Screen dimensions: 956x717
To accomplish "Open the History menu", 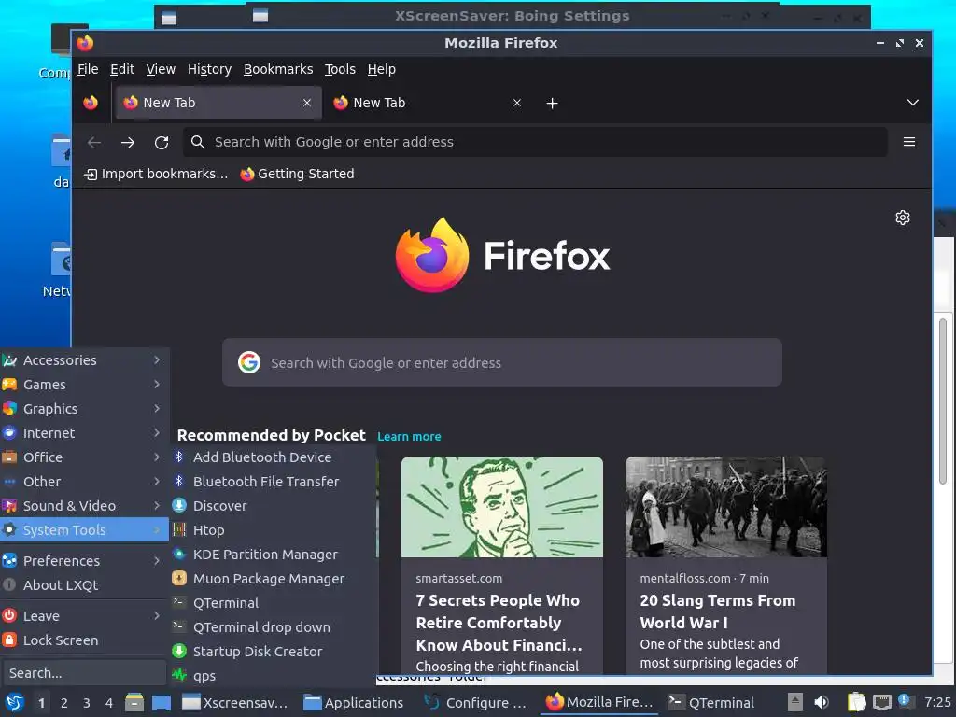I will pyautogui.click(x=209, y=69).
